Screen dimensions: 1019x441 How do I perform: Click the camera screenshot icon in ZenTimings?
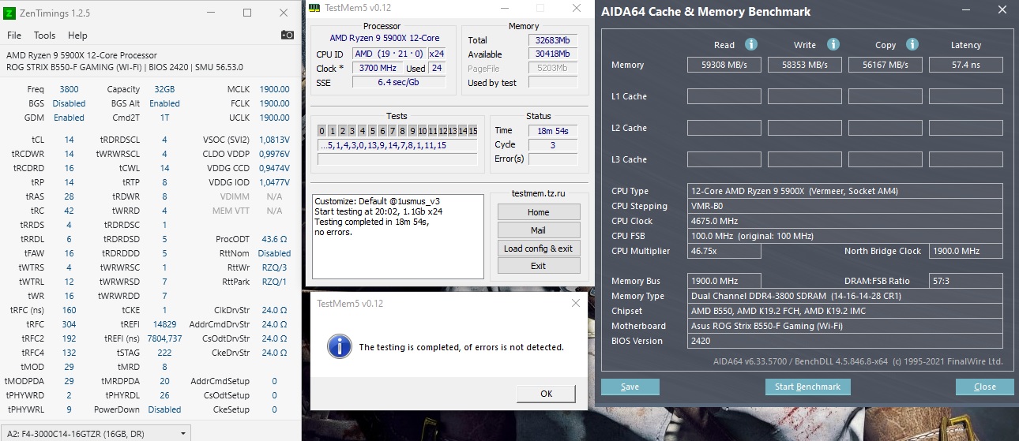[x=288, y=35]
